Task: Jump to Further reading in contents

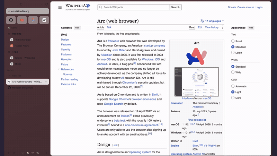Action: click(x=70, y=79)
